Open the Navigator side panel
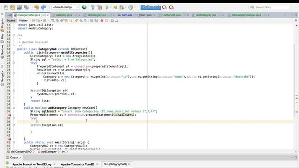This screenshot has height=168, width=299. [x=2, y=78]
